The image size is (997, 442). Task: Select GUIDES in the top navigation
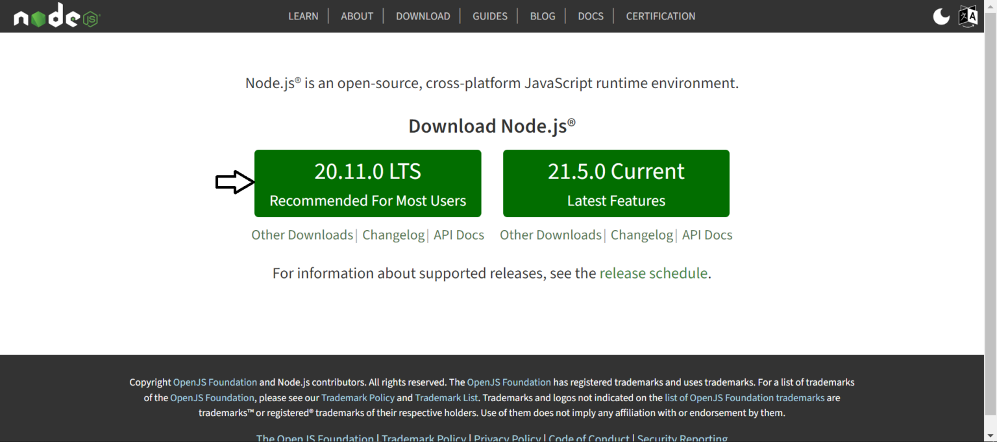click(490, 16)
